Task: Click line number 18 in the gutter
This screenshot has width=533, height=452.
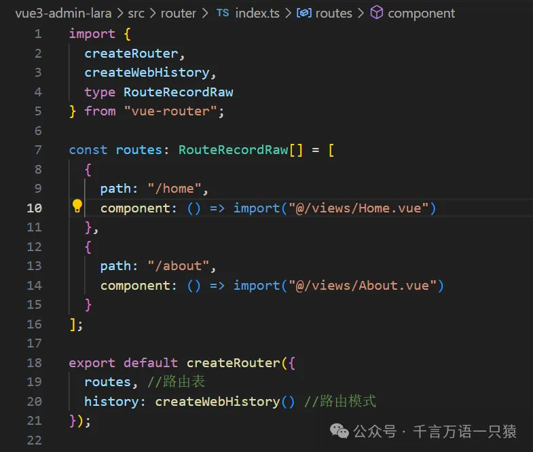Action: pos(34,363)
